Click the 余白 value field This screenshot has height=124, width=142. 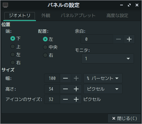click(x=97, y=39)
